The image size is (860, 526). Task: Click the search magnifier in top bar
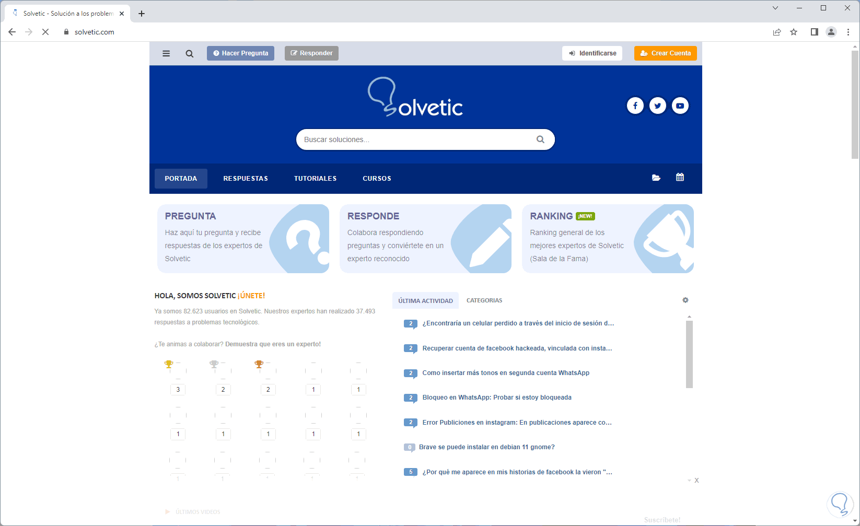190,53
